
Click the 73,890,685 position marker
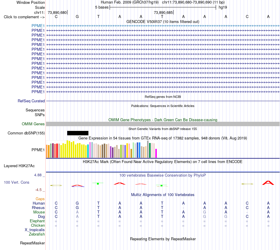coord(163,12)
